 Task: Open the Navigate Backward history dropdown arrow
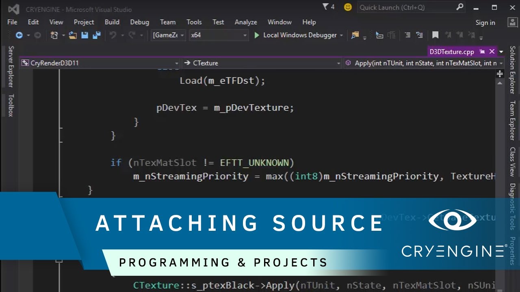(x=28, y=36)
